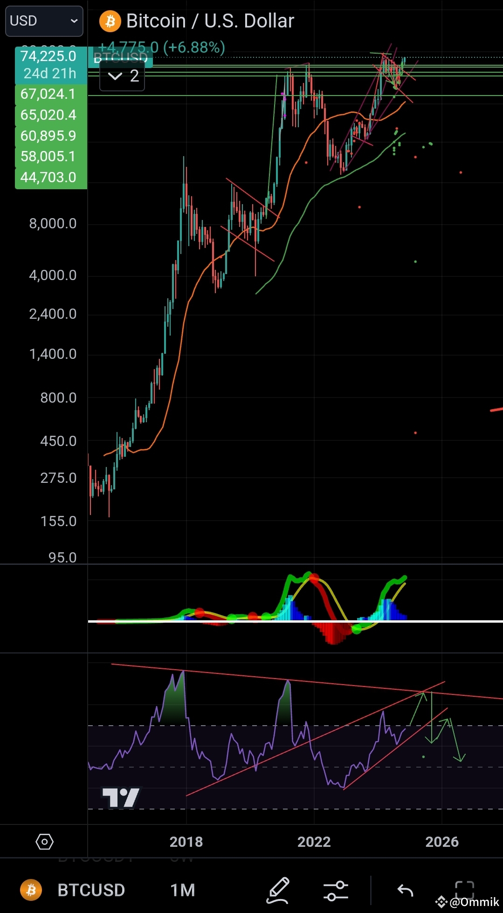
Task: Click the 800.0 price axis label
Action: coord(58,398)
